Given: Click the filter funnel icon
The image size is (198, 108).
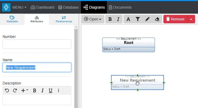Looking at the screenshot, I should pyautogui.click(x=138, y=19).
